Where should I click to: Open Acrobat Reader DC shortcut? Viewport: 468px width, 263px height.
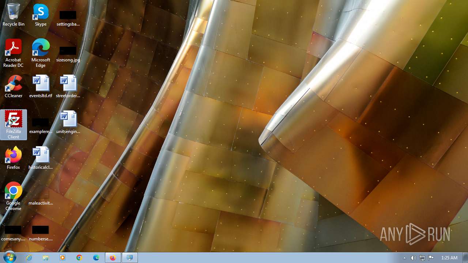point(14,53)
